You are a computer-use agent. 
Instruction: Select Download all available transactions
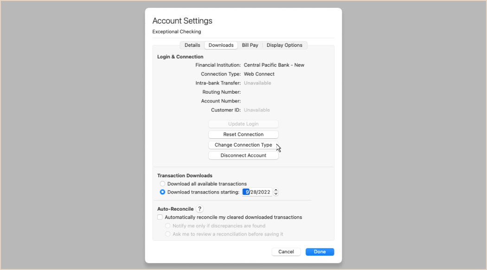(162, 184)
